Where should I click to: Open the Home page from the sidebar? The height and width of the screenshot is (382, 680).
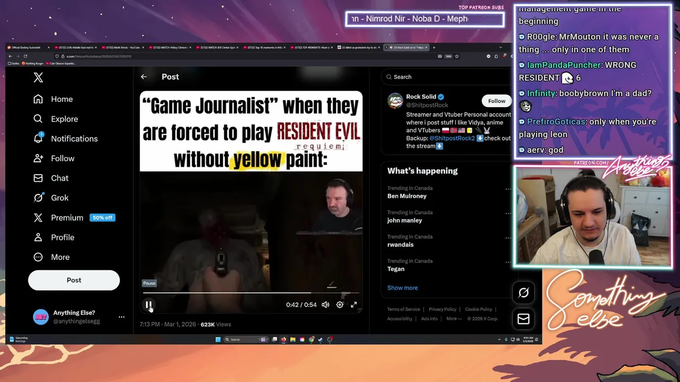click(53, 99)
